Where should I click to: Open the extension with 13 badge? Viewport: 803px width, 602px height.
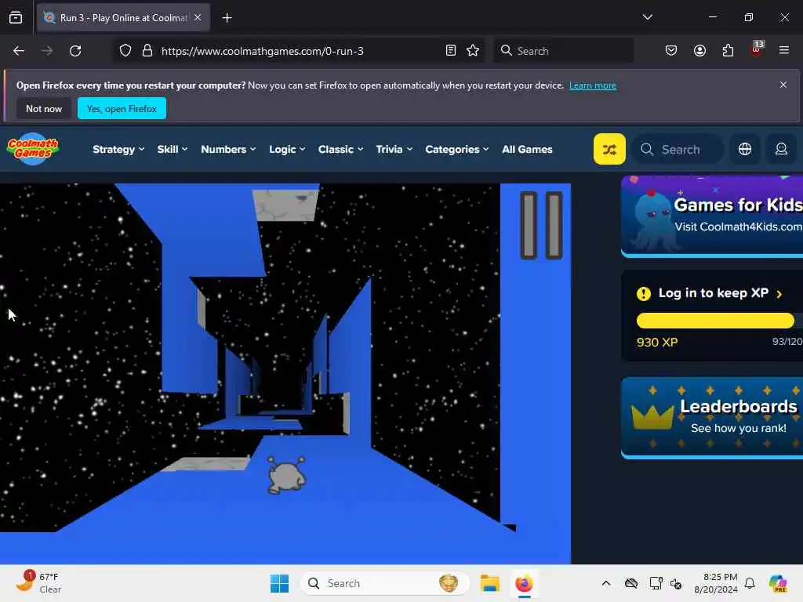757,49
